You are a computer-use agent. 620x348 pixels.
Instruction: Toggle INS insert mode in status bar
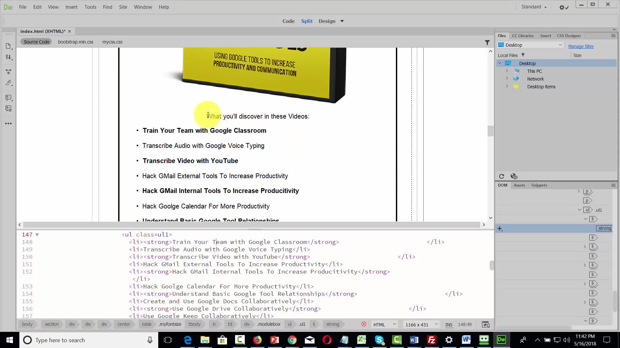coord(449,324)
